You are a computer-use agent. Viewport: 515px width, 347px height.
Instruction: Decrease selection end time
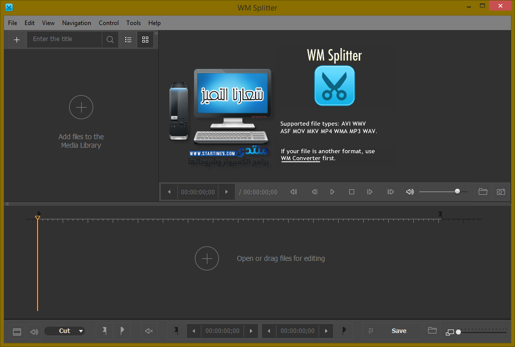pos(269,331)
